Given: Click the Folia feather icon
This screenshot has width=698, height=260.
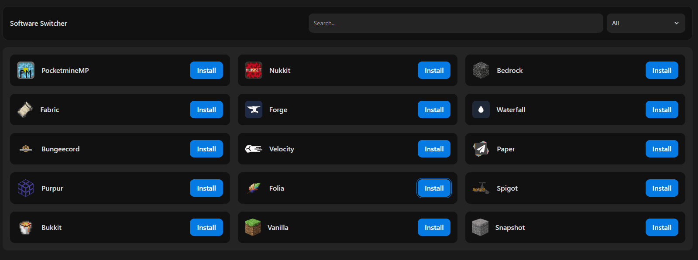Looking at the screenshot, I should click(x=254, y=188).
